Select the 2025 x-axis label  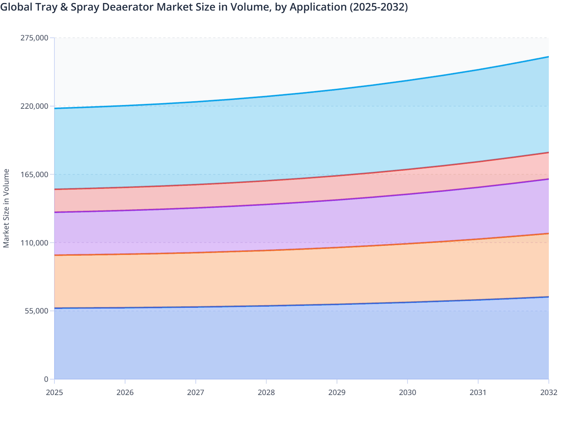[x=54, y=393]
